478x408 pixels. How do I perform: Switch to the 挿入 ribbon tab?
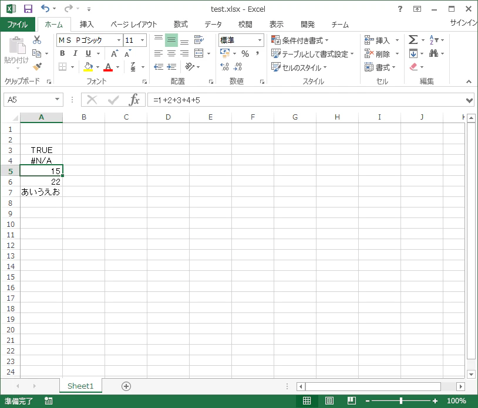[x=86, y=25]
